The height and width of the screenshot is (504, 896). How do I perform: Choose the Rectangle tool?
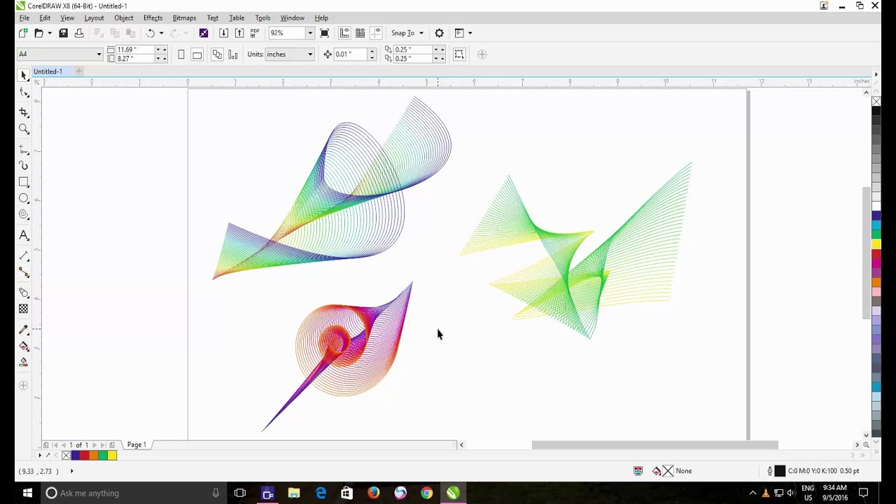point(24,182)
